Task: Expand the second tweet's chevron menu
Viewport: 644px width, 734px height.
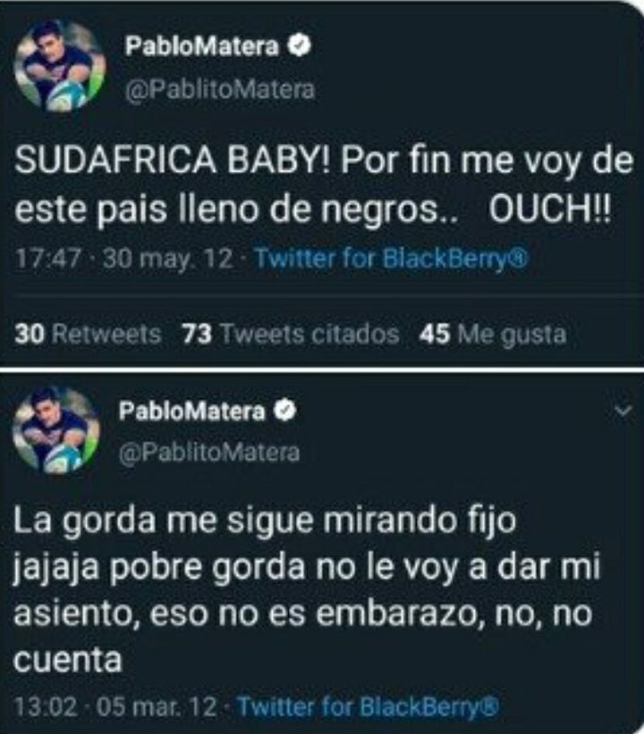Action: (623, 411)
